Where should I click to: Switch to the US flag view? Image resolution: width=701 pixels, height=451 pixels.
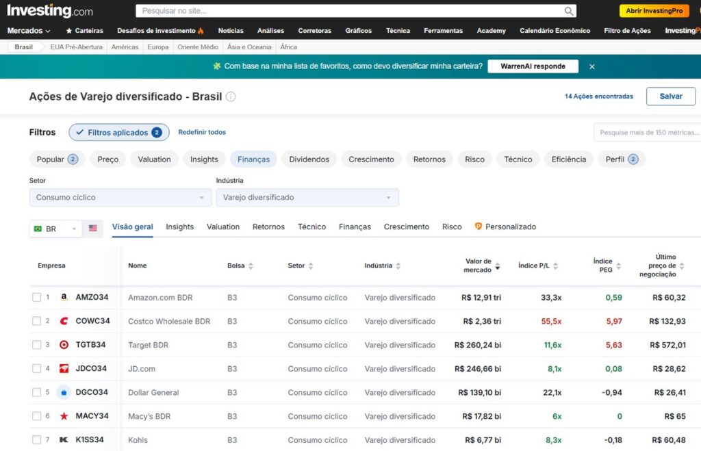tap(93, 228)
